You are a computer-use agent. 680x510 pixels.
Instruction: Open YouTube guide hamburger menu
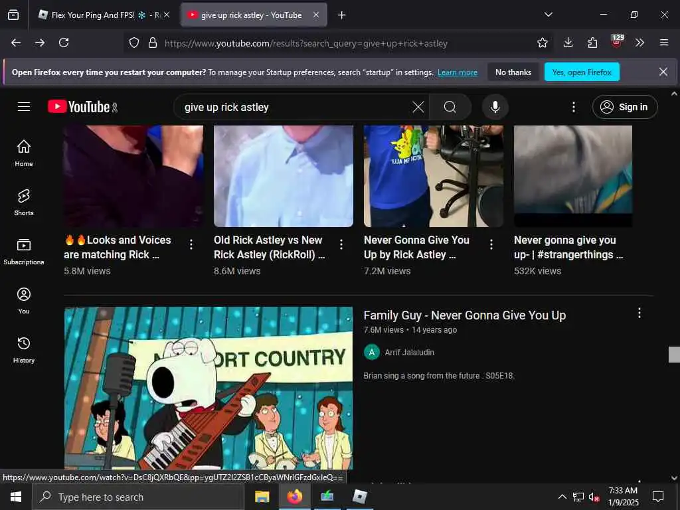click(24, 107)
